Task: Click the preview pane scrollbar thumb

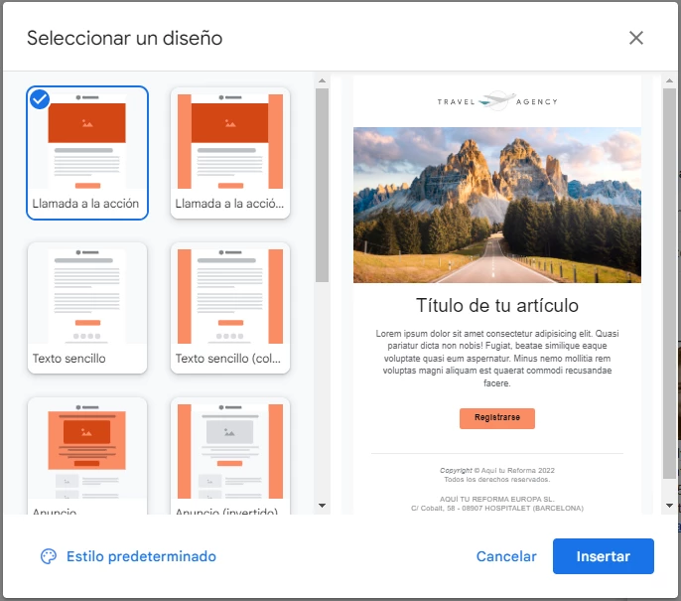Action: [x=669, y=283]
